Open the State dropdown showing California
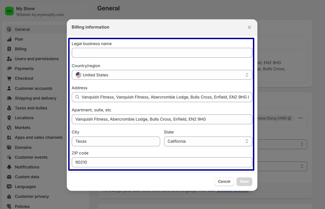The image size is (325, 209). pos(208,141)
